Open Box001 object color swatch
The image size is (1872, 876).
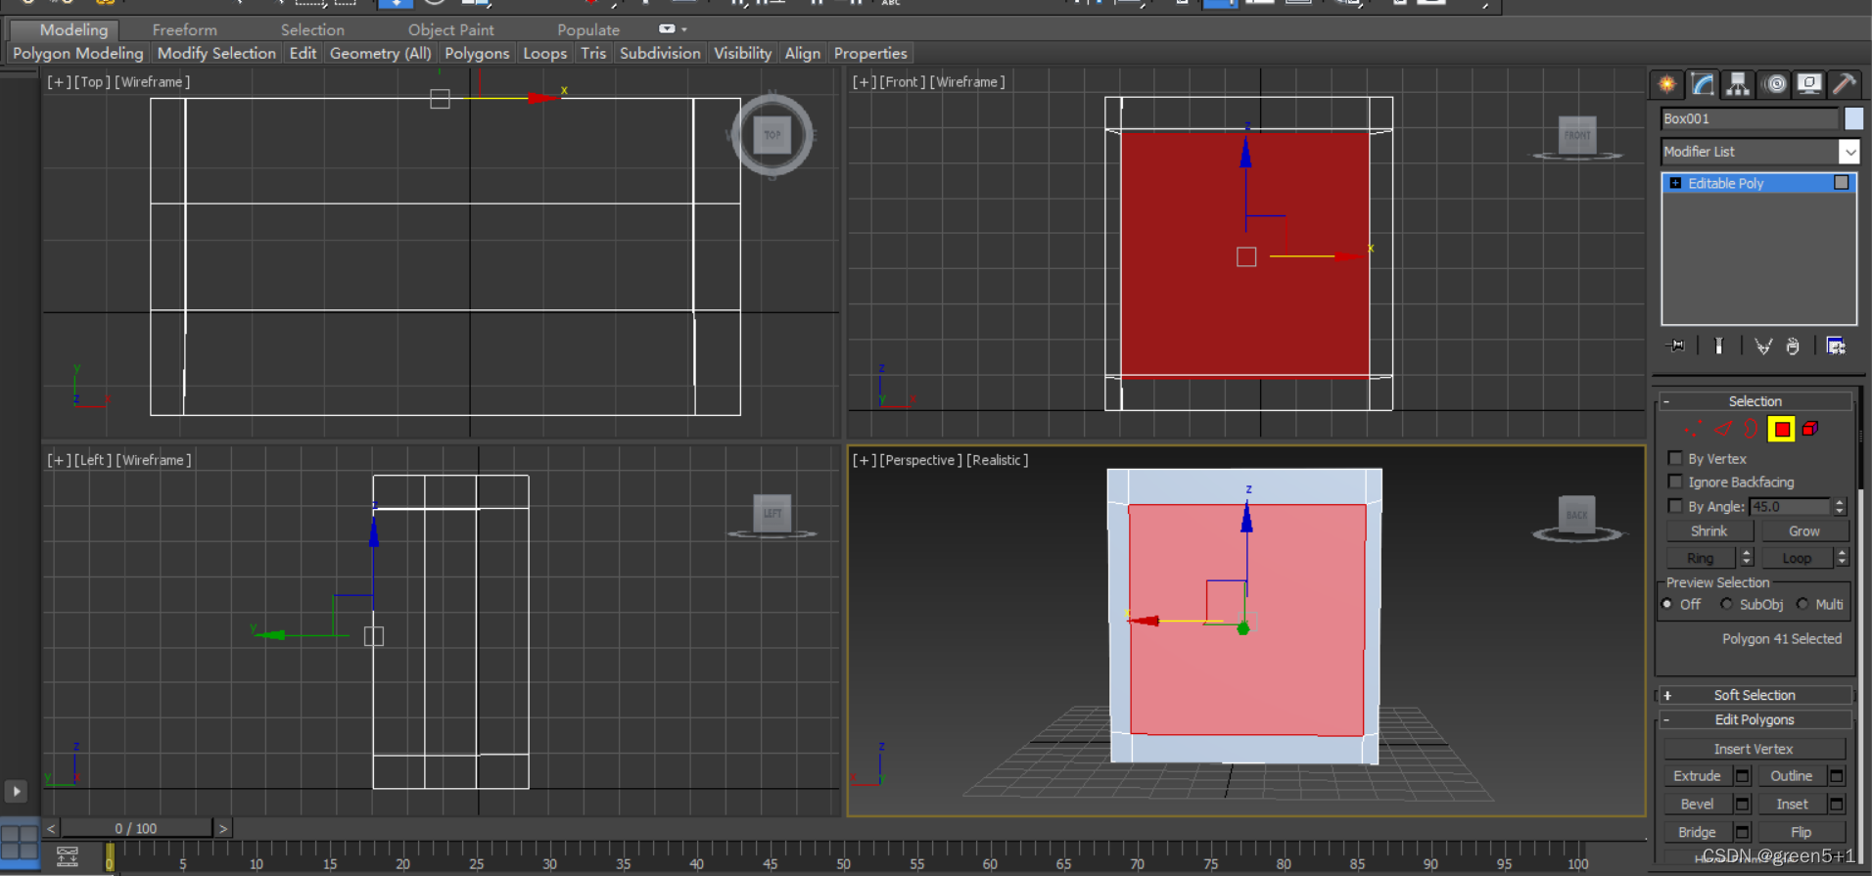point(1853,118)
